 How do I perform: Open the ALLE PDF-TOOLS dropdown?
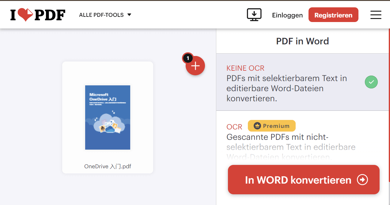[105, 15]
